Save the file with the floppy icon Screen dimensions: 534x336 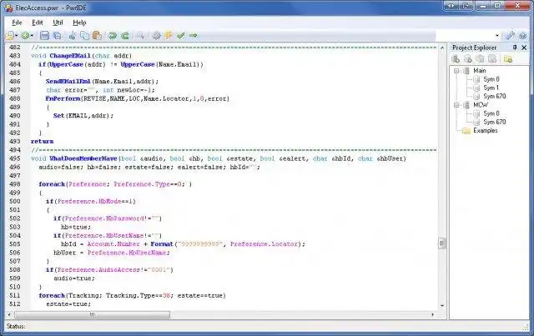click(x=44, y=35)
